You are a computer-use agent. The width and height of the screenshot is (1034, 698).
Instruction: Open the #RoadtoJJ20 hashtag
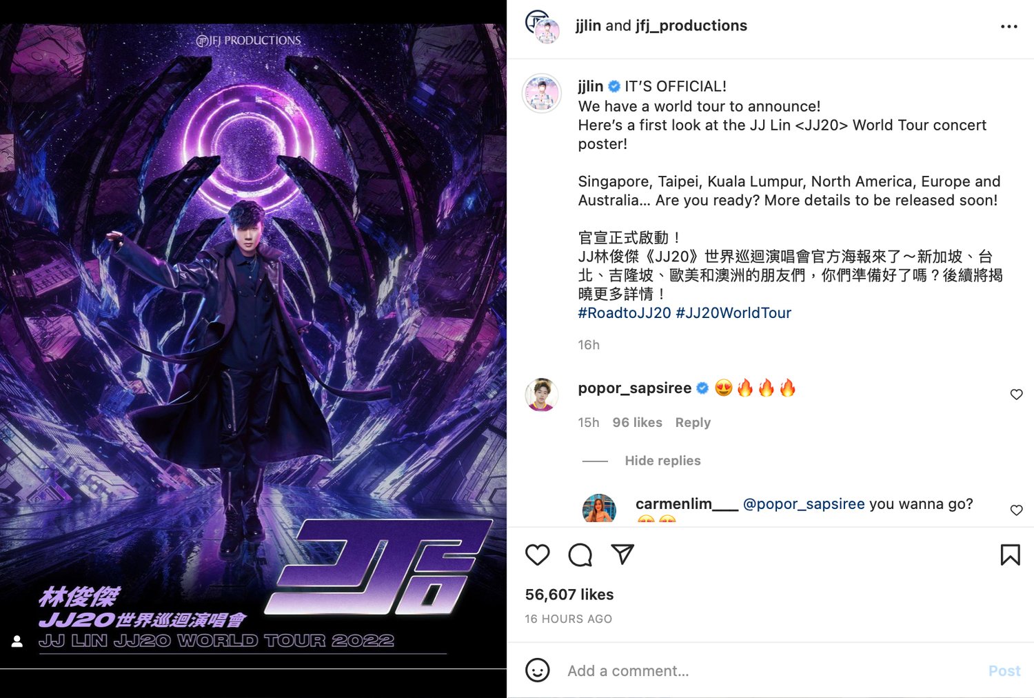coord(625,313)
